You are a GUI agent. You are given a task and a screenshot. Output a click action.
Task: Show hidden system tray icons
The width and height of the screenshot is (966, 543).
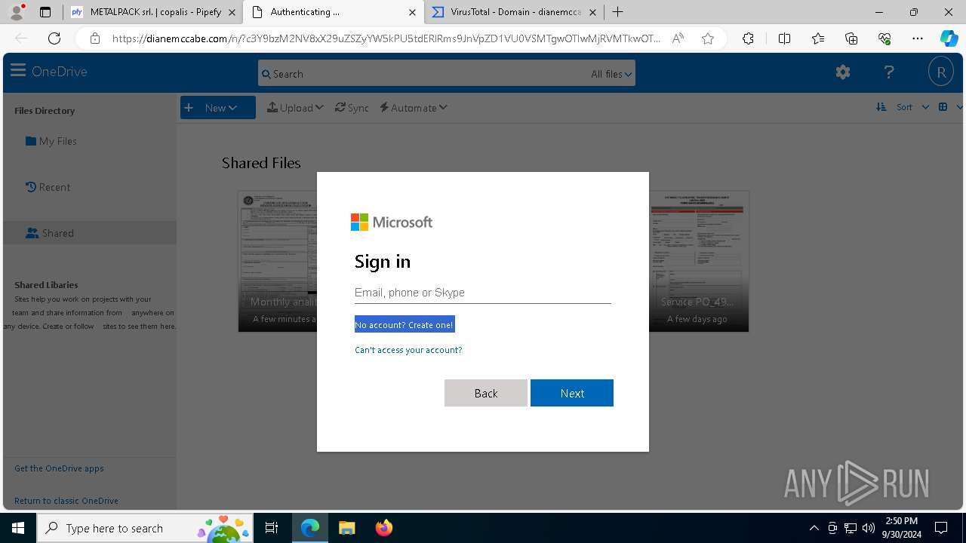(814, 528)
